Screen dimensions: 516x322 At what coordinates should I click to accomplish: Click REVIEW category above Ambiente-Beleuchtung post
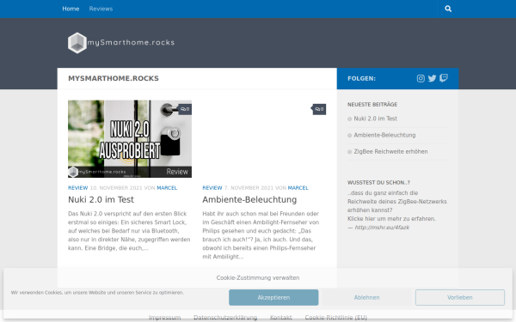212,188
